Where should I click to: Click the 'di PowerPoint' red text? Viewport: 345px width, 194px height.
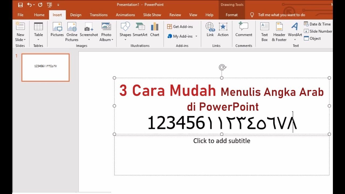pos(223,107)
